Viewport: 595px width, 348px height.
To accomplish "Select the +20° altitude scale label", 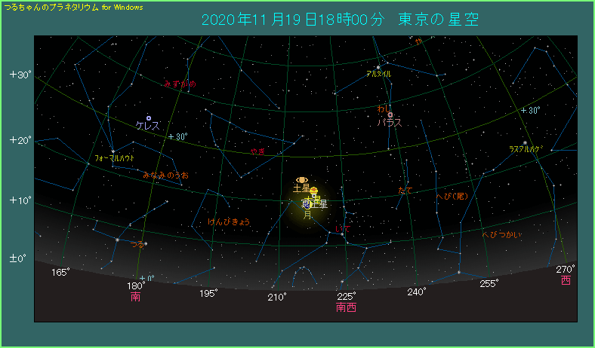I will click(x=20, y=140).
